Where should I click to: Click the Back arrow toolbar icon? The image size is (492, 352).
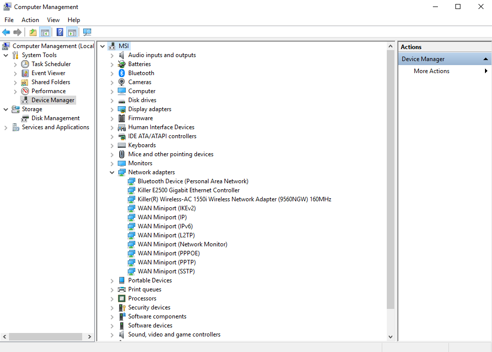tap(6, 33)
